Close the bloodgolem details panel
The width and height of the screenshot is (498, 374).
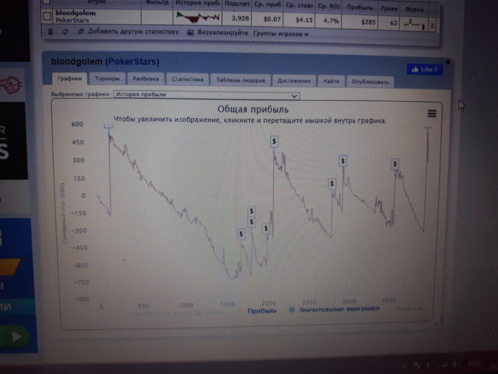click(447, 62)
